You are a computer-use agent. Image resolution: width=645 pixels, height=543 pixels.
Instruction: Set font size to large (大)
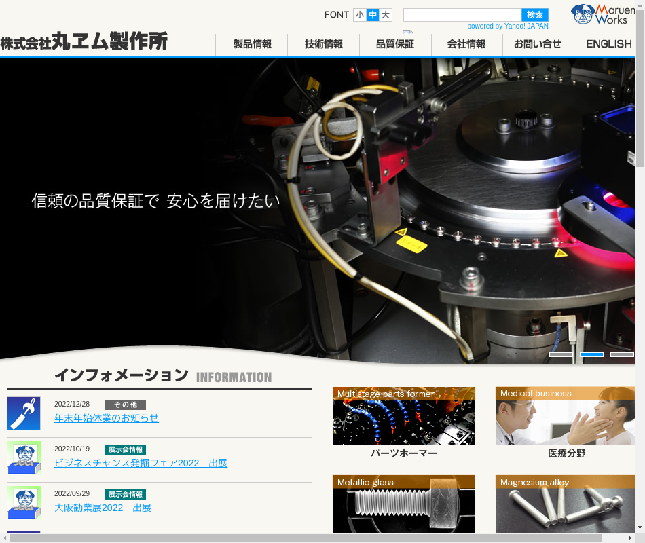[x=386, y=15]
